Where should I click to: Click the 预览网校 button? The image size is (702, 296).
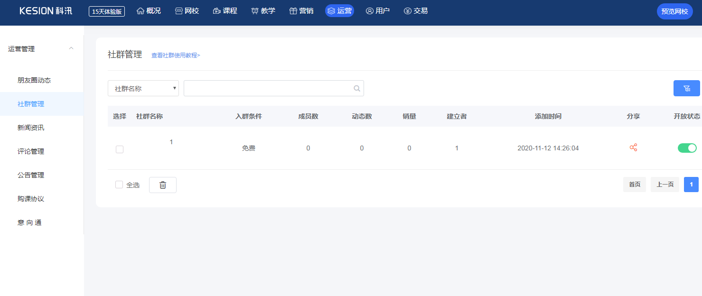674,11
